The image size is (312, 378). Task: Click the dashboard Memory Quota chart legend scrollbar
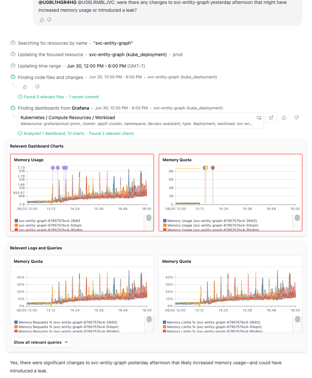tap(297, 218)
